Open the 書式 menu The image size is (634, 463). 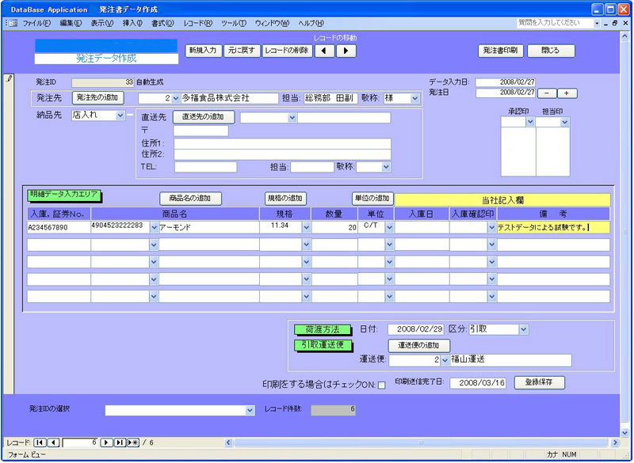163,24
